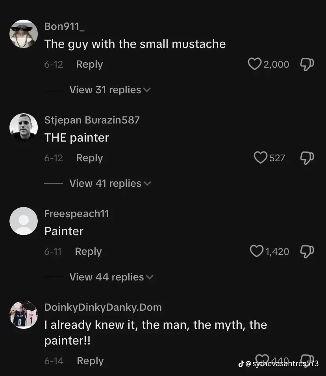Dislike Freespeach11's comment
Image resolution: width=326 pixels, height=376 pixels.
307,251
